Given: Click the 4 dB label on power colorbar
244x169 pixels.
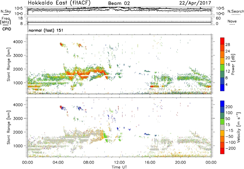Looking at the screenshot, I should pos(226,84).
